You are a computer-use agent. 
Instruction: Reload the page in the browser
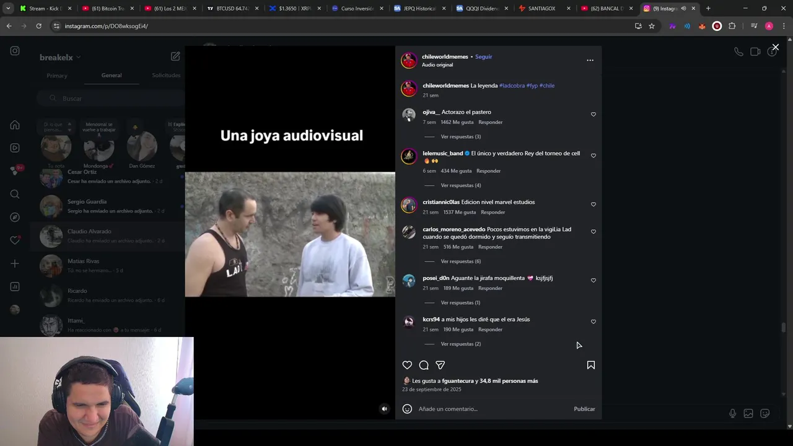[x=38, y=26]
